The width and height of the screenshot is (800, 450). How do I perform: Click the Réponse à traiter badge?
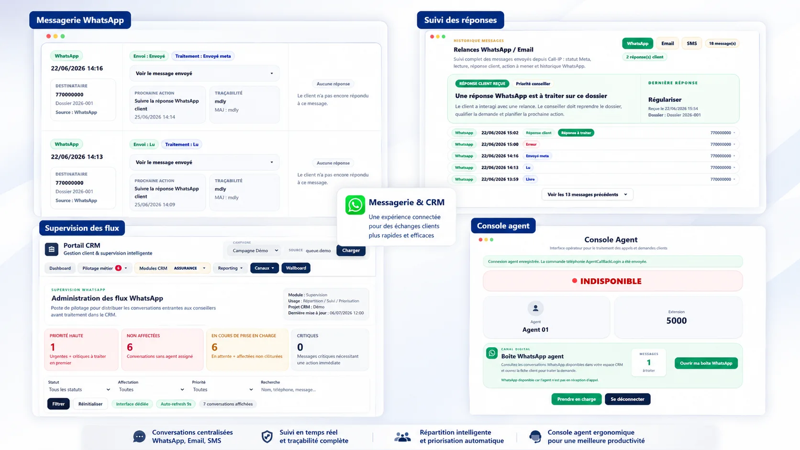click(x=576, y=133)
